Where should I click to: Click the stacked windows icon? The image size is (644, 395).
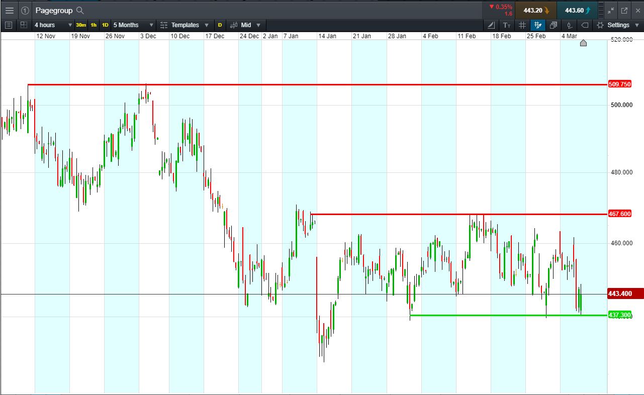tap(554, 25)
